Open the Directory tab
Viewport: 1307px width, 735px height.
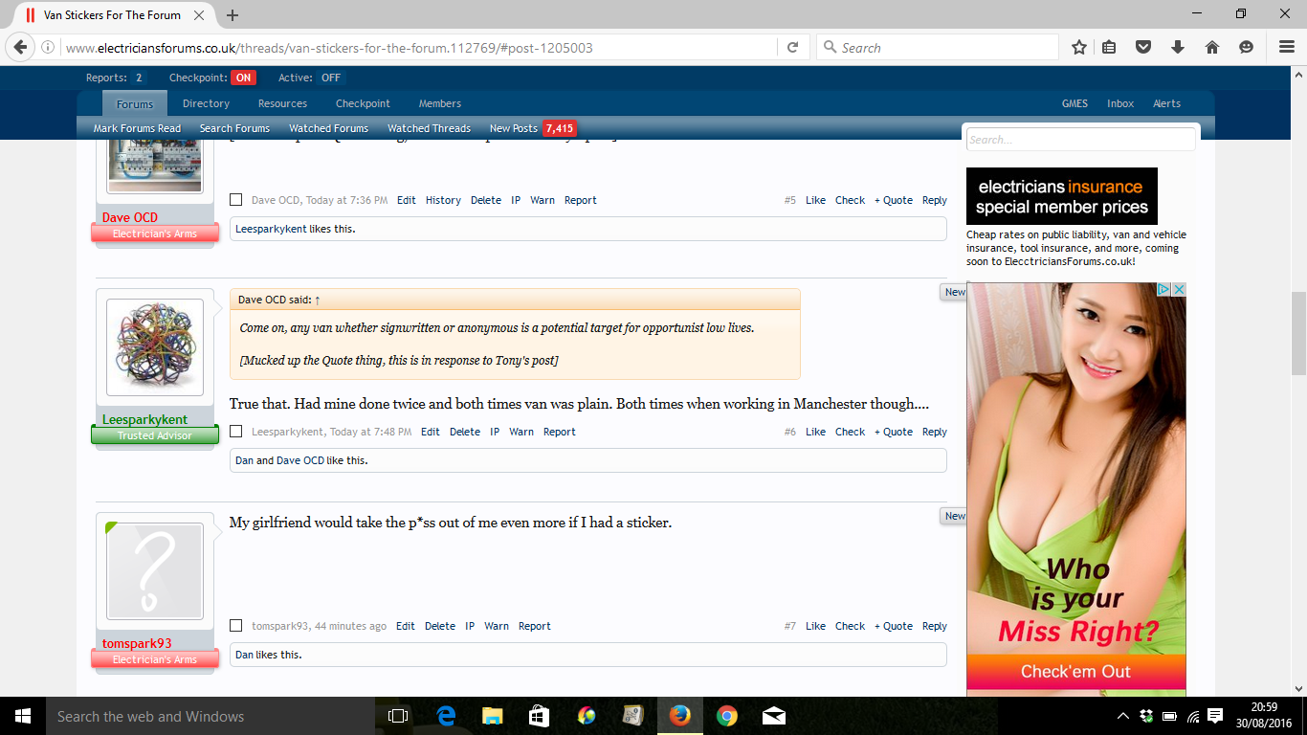click(x=206, y=103)
